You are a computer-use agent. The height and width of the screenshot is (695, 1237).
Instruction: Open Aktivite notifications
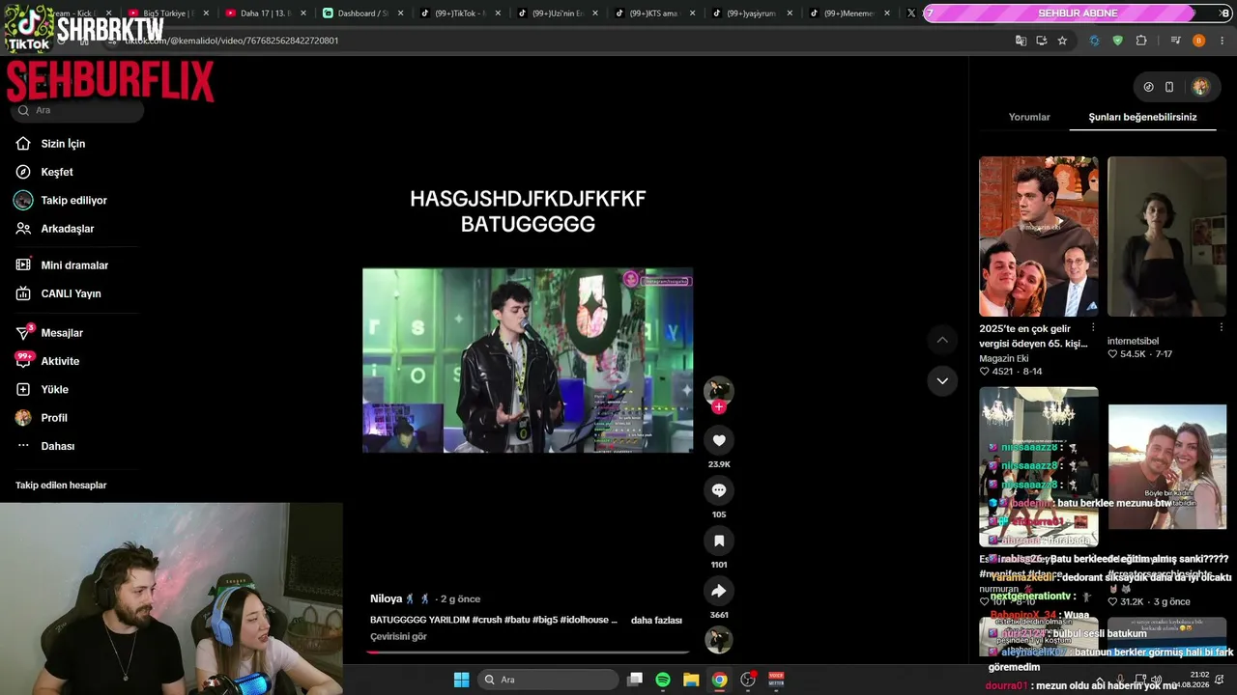coord(60,361)
